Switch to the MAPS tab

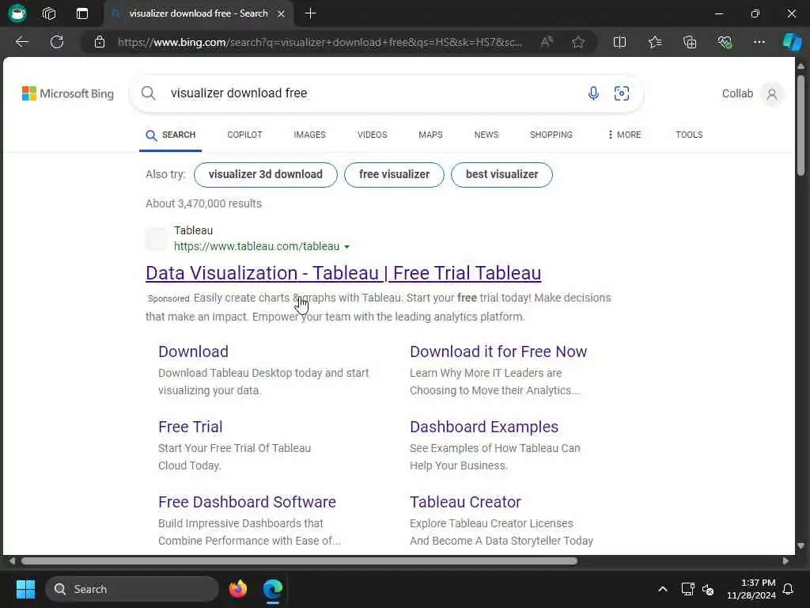click(430, 135)
